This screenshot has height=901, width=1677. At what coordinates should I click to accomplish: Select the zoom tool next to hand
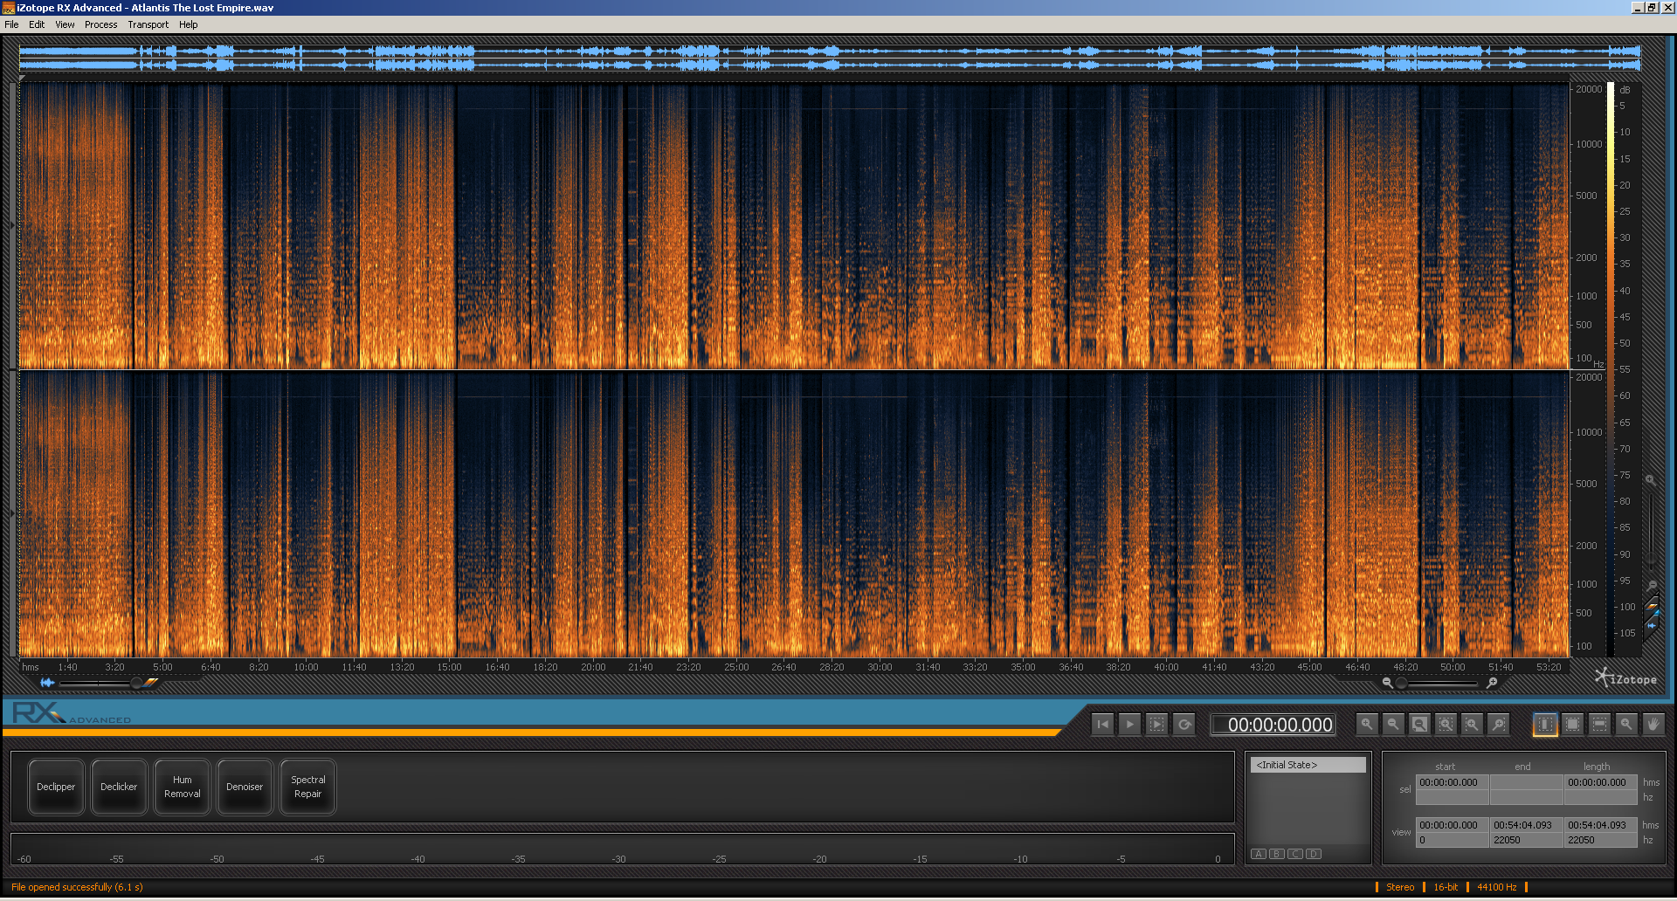(1625, 725)
